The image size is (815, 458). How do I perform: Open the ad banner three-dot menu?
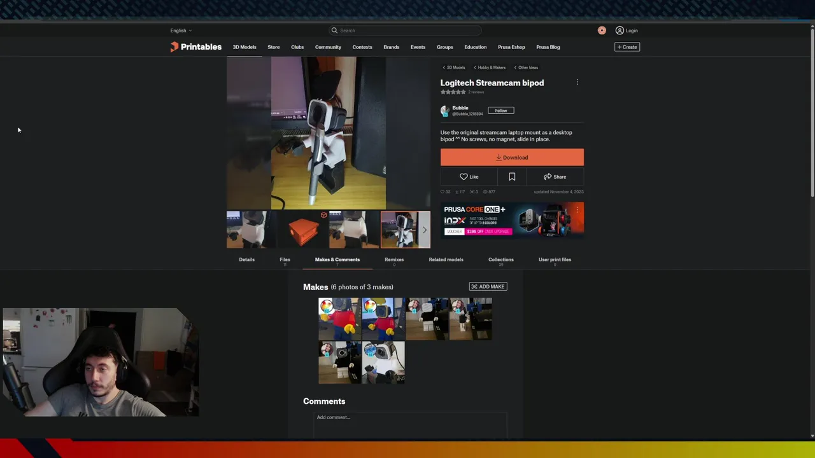click(578, 209)
